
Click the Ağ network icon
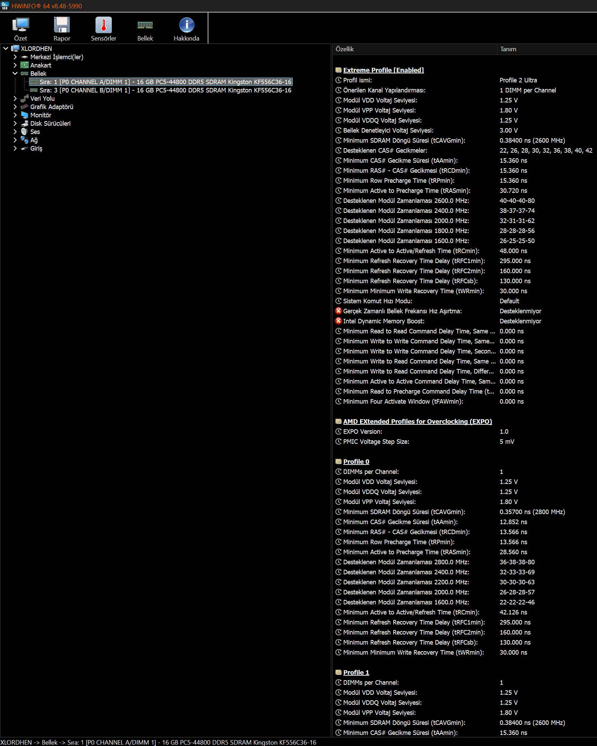pos(25,140)
